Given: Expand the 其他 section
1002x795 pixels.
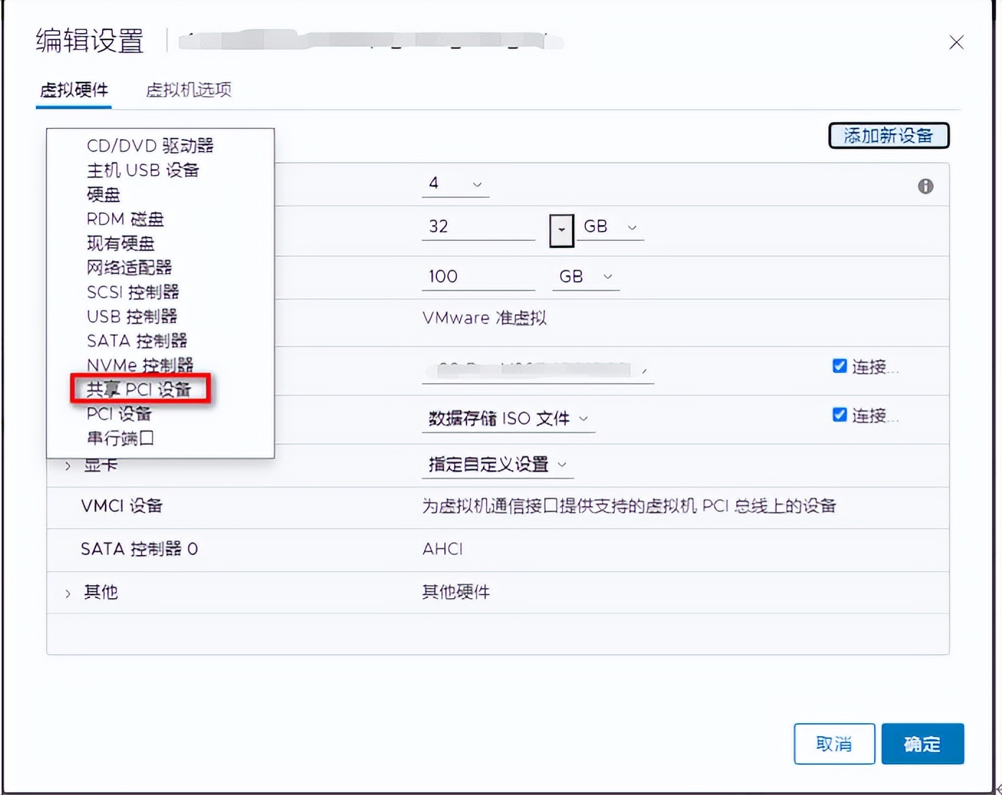Looking at the screenshot, I should point(67,592).
